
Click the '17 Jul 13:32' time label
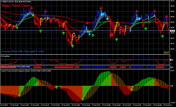tap(96, 105)
